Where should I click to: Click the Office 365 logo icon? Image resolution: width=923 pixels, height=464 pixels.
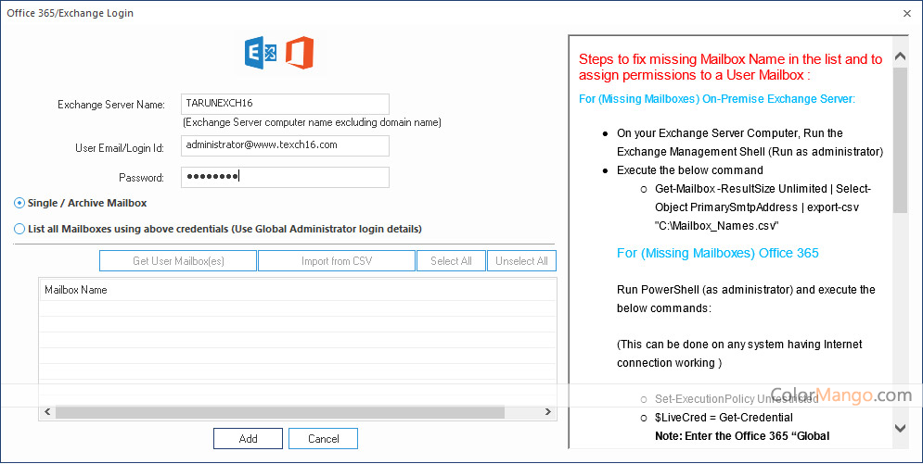click(299, 53)
